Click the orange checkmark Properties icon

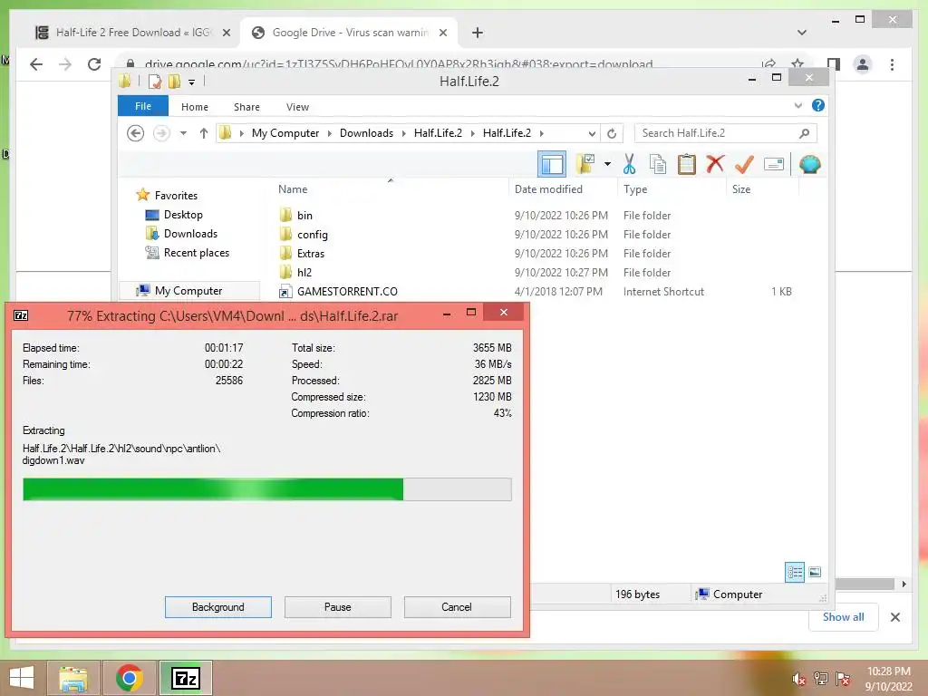[744, 165]
